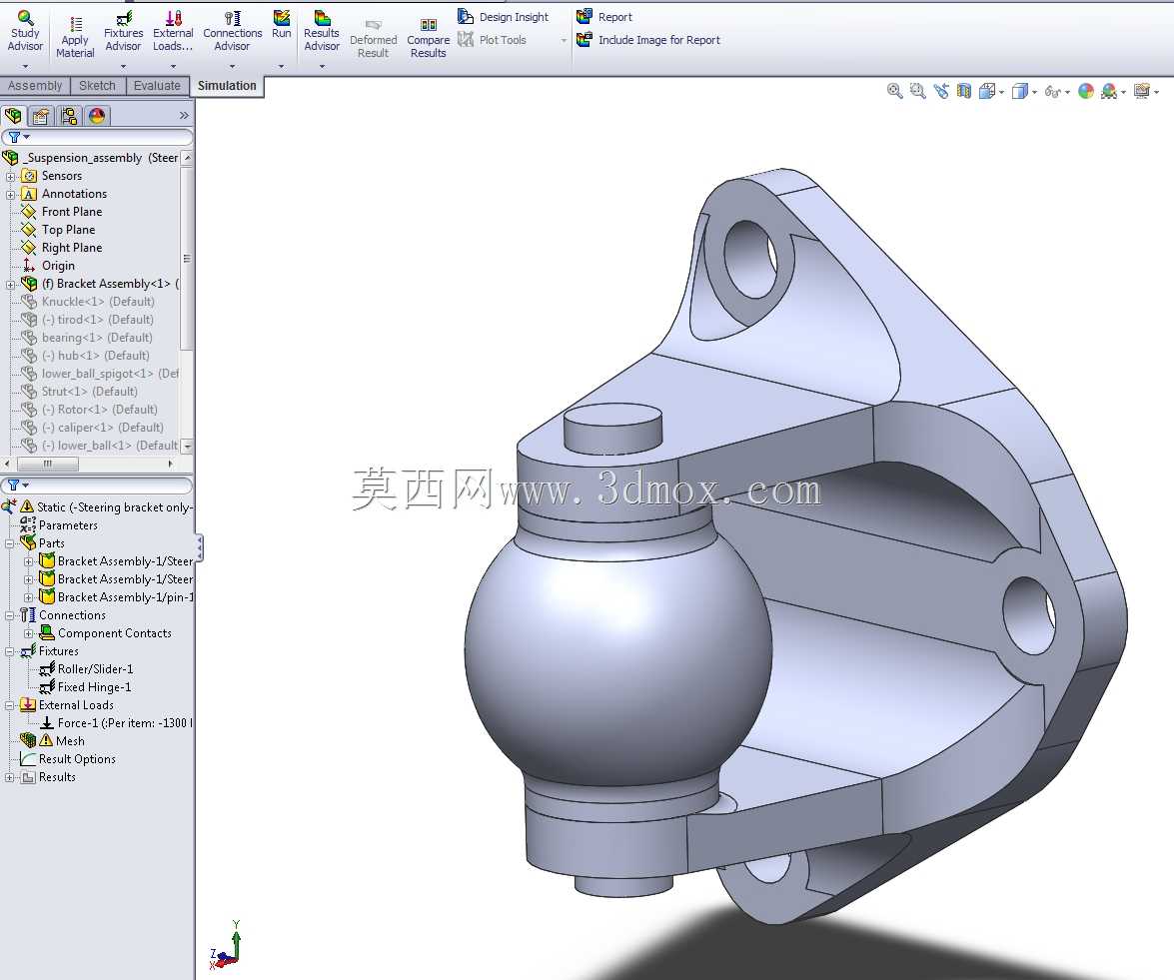The height and width of the screenshot is (980, 1174).
Task: Open the DisplayManager tab icon
Action: (x=97, y=116)
